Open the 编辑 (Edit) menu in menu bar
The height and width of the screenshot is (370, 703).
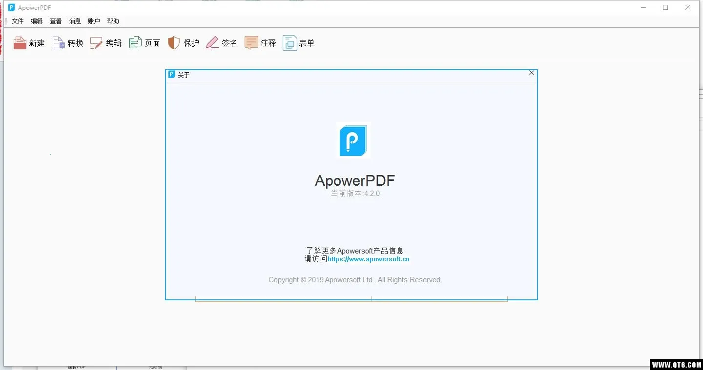[x=37, y=21]
